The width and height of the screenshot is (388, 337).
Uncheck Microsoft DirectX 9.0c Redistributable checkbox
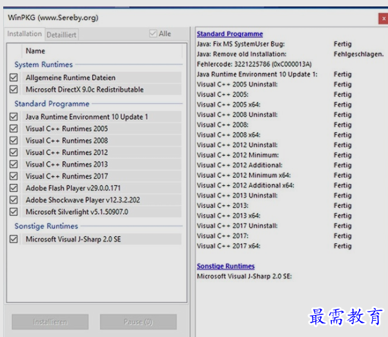point(14,89)
